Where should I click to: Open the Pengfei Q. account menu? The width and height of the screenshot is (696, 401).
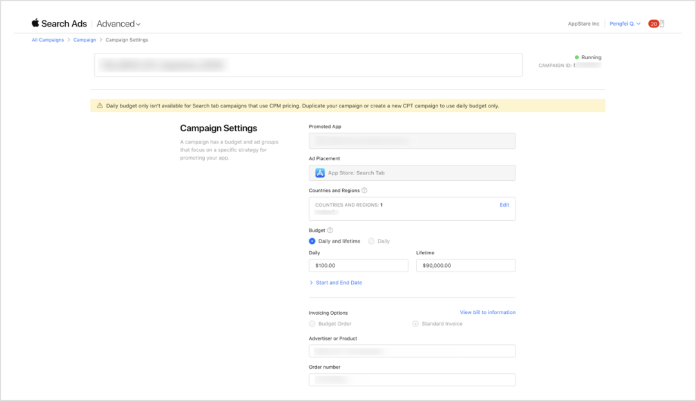[x=625, y=24]
